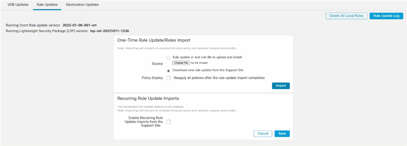Click the Policy Deploy label
Viewport: 407px width, 146px height.
coord(152,78)
